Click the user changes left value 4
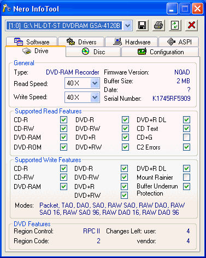 (x=188, y=231)
